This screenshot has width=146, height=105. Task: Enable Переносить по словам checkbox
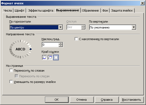(x=11, y=71)
